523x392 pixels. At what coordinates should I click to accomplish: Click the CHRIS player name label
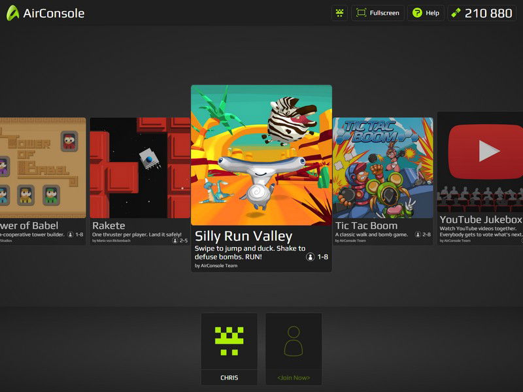pyautogui.click(x=229, y=378)
